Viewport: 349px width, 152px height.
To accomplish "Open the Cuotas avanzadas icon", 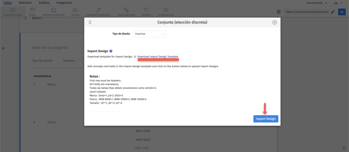I will 126,12.
